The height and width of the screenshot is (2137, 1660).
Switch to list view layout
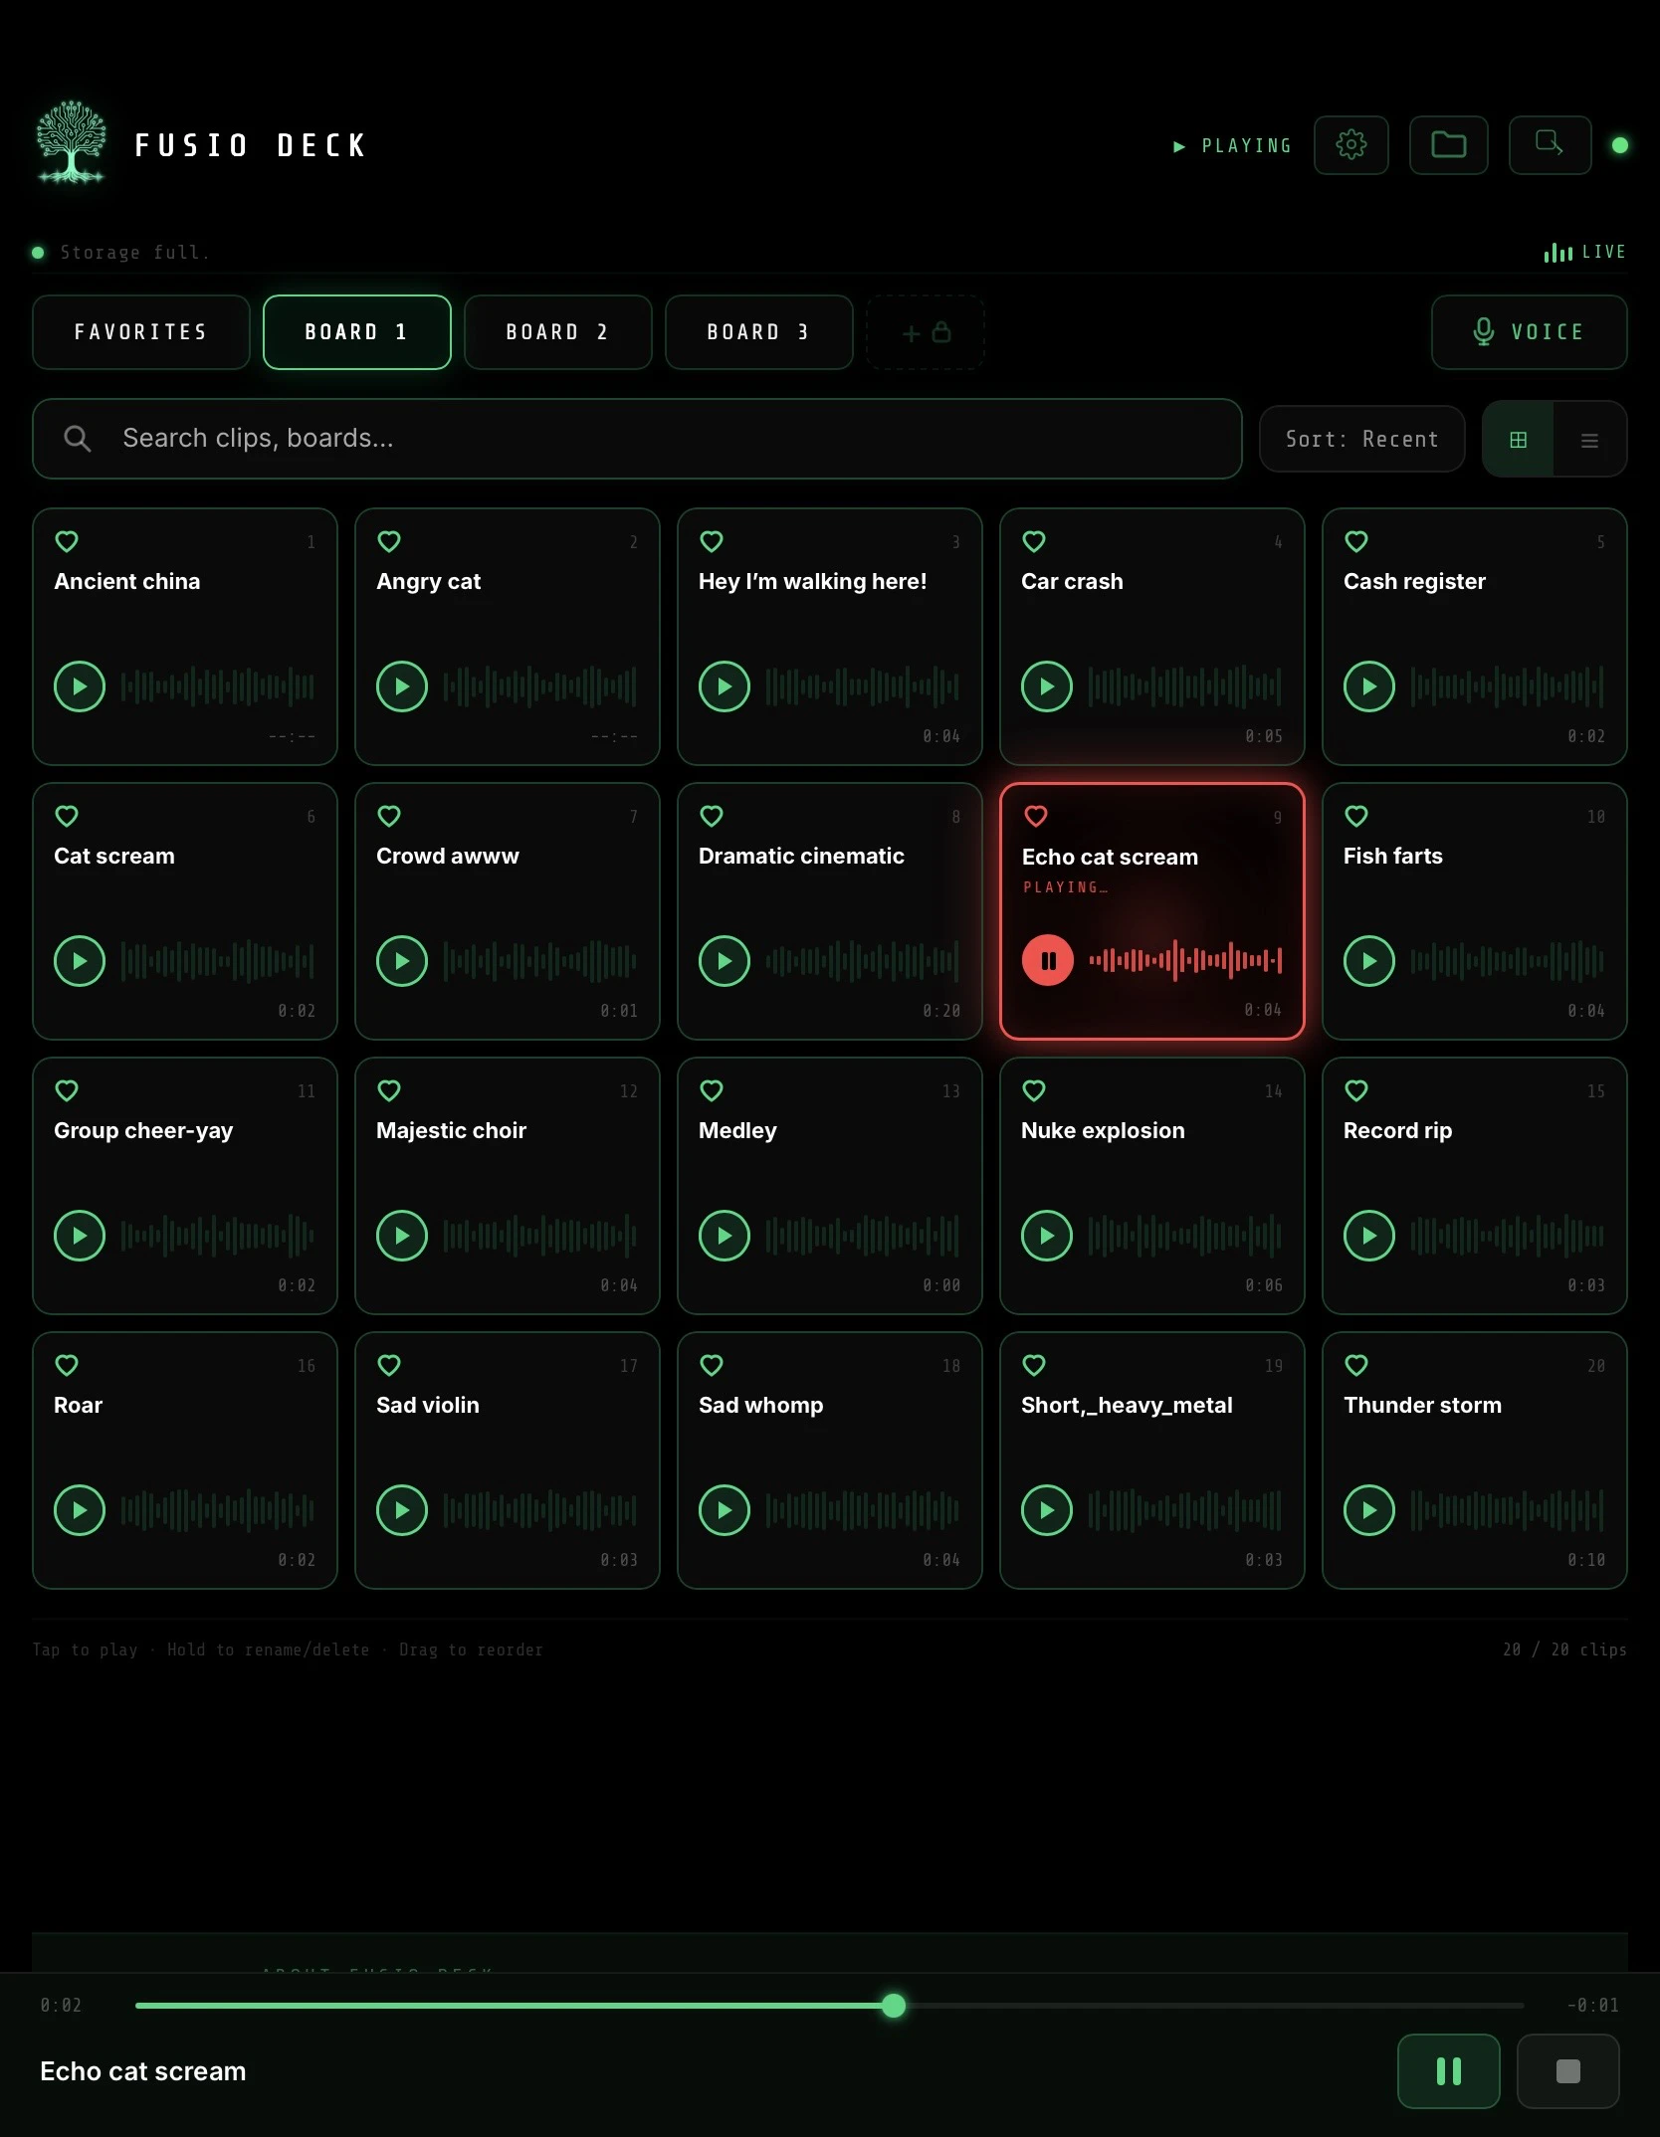[1589, 440]
